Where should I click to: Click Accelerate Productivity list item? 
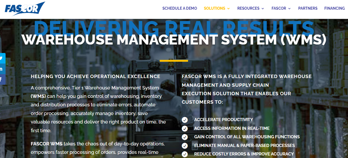(223, 120)
